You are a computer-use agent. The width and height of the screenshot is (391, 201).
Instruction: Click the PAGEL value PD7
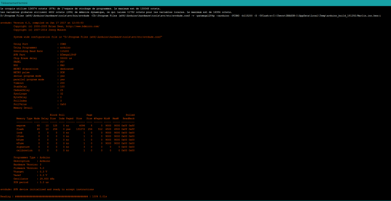pos(62,62)
